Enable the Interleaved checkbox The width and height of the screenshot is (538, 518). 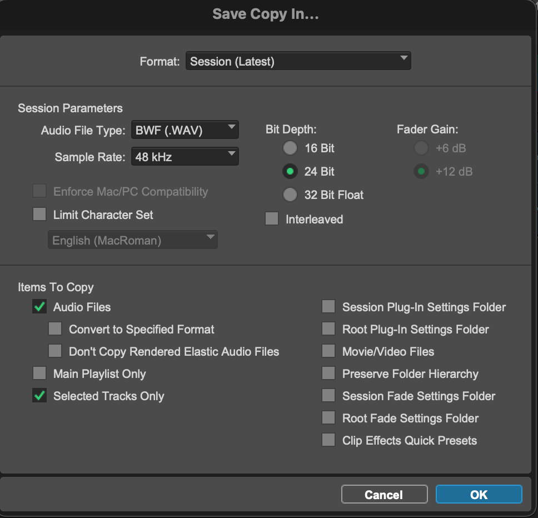272,219
